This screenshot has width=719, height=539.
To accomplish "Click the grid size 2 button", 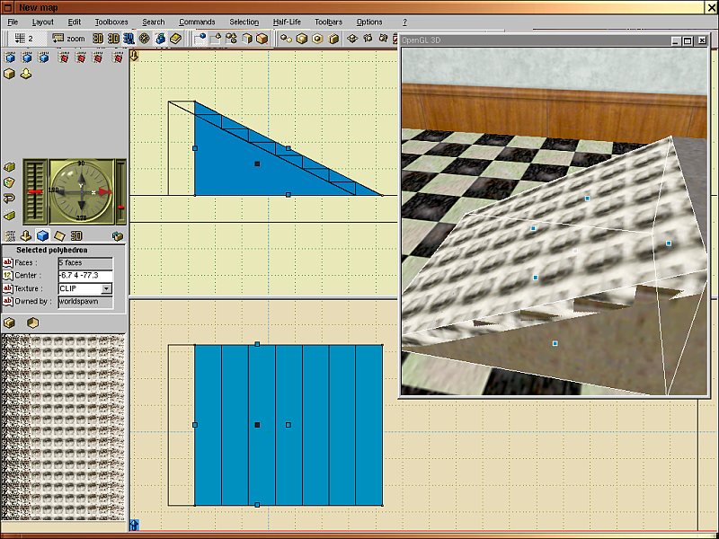I will click(22, 39).
